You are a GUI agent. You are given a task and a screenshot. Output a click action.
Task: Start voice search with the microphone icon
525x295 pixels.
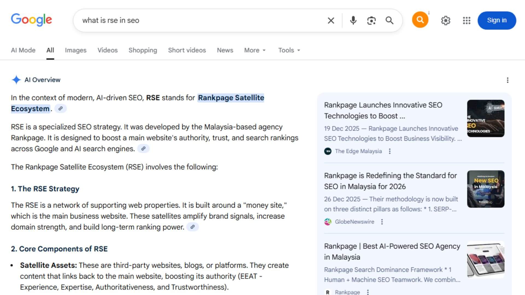coord(353,20)
